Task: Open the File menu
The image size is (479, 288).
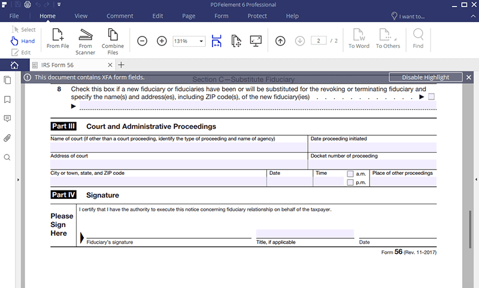Action: [14, 16]
